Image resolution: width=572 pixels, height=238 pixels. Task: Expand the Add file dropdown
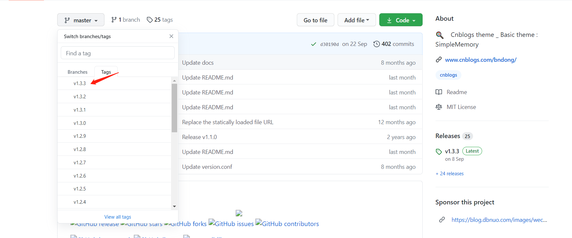click(x=357, y=20)
